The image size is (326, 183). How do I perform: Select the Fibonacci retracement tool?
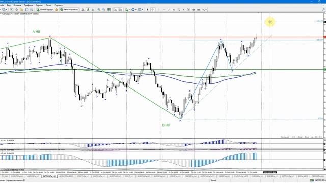[179, 10]
